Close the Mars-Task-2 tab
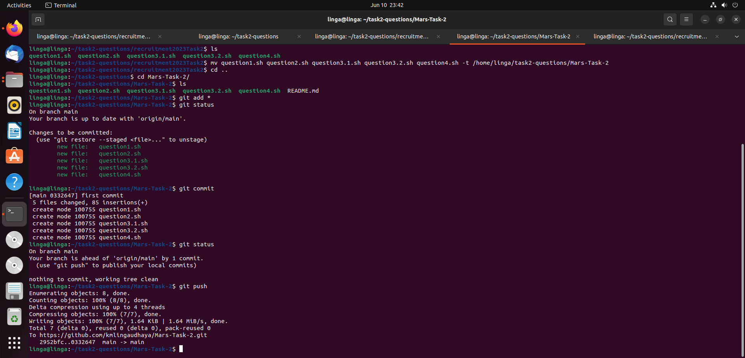This screenshot has width=745, height=358. 578,36
